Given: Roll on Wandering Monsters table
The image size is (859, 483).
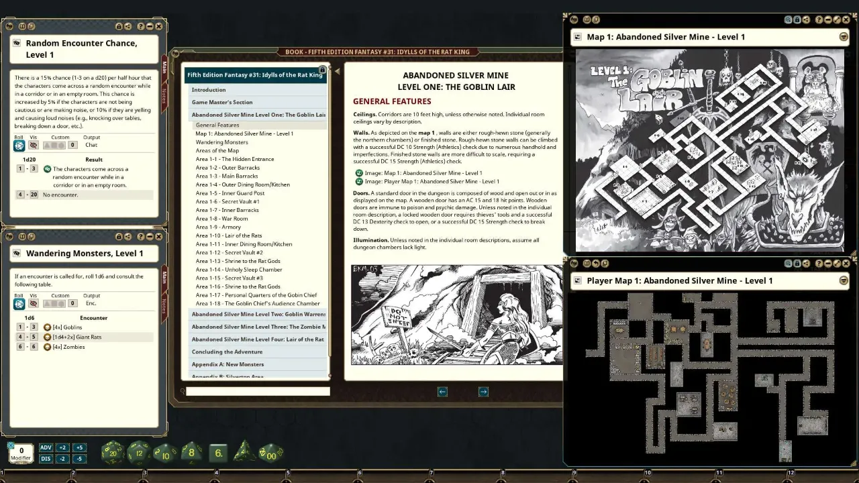Looking at the screenshot, I should (x=19, y=303).
